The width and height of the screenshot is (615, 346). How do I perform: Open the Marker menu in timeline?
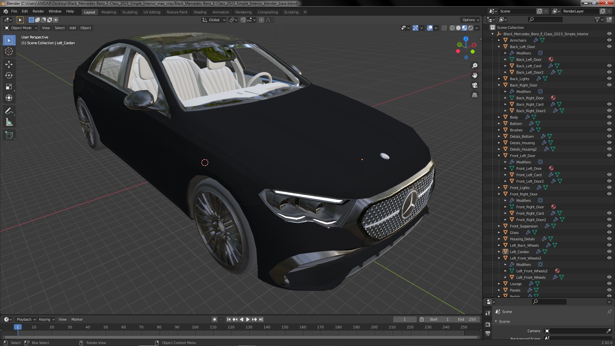(77, 319)
